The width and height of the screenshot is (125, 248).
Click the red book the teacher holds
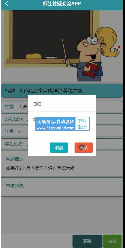coord(91,69)
